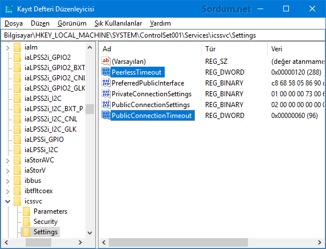Click the PublicConnectionTimeout DWORD icon

[106, 115]
